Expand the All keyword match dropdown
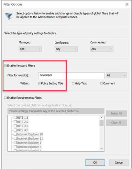This screenshot has width=132, height=169. point(116,75)
